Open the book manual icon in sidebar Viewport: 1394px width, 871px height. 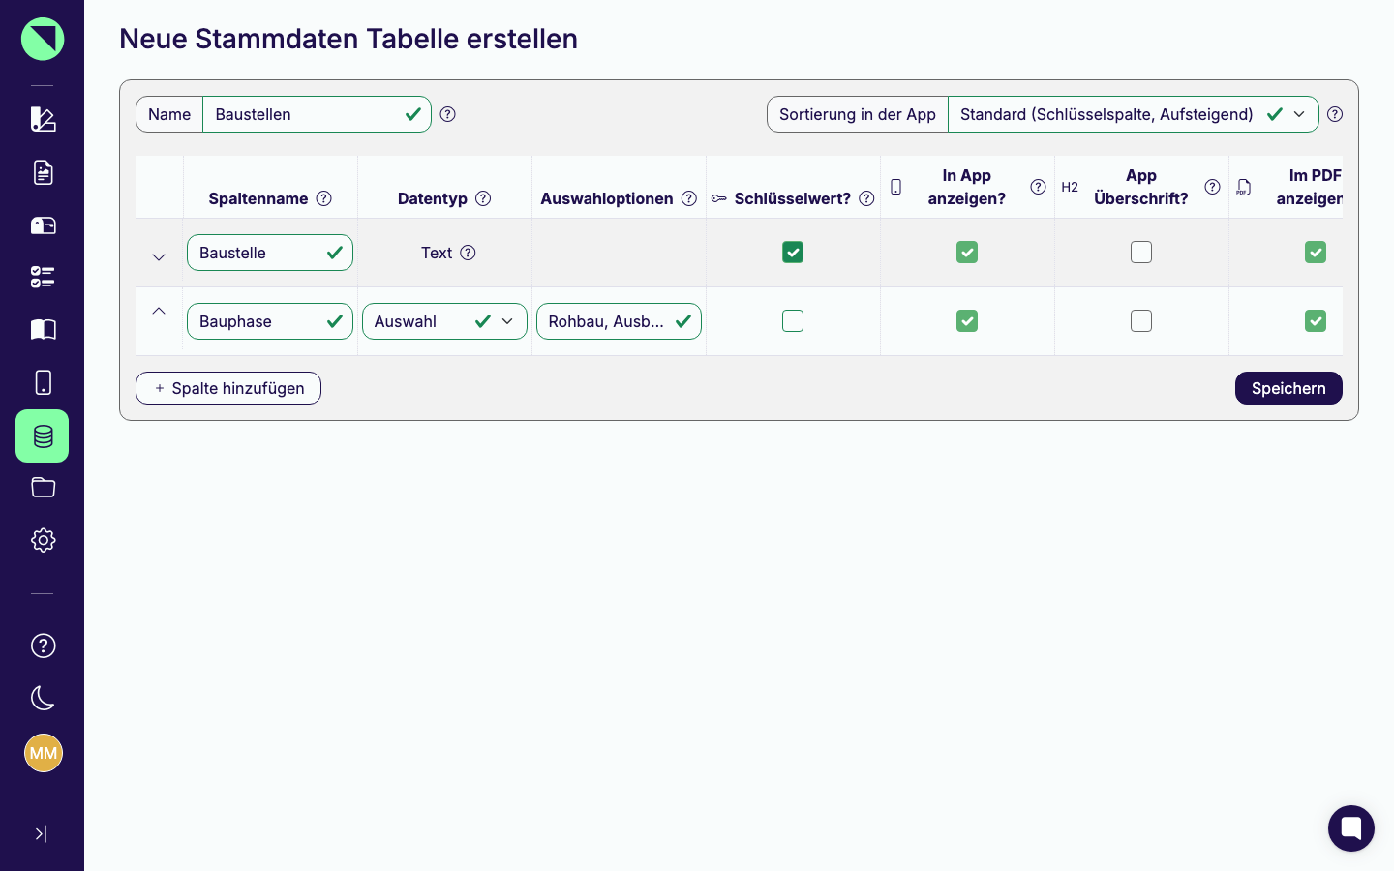pos(43,330)
